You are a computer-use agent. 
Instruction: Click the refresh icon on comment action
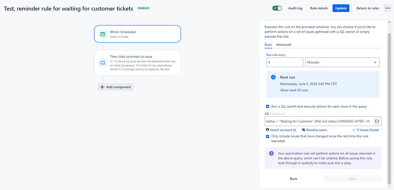point(103,62)
